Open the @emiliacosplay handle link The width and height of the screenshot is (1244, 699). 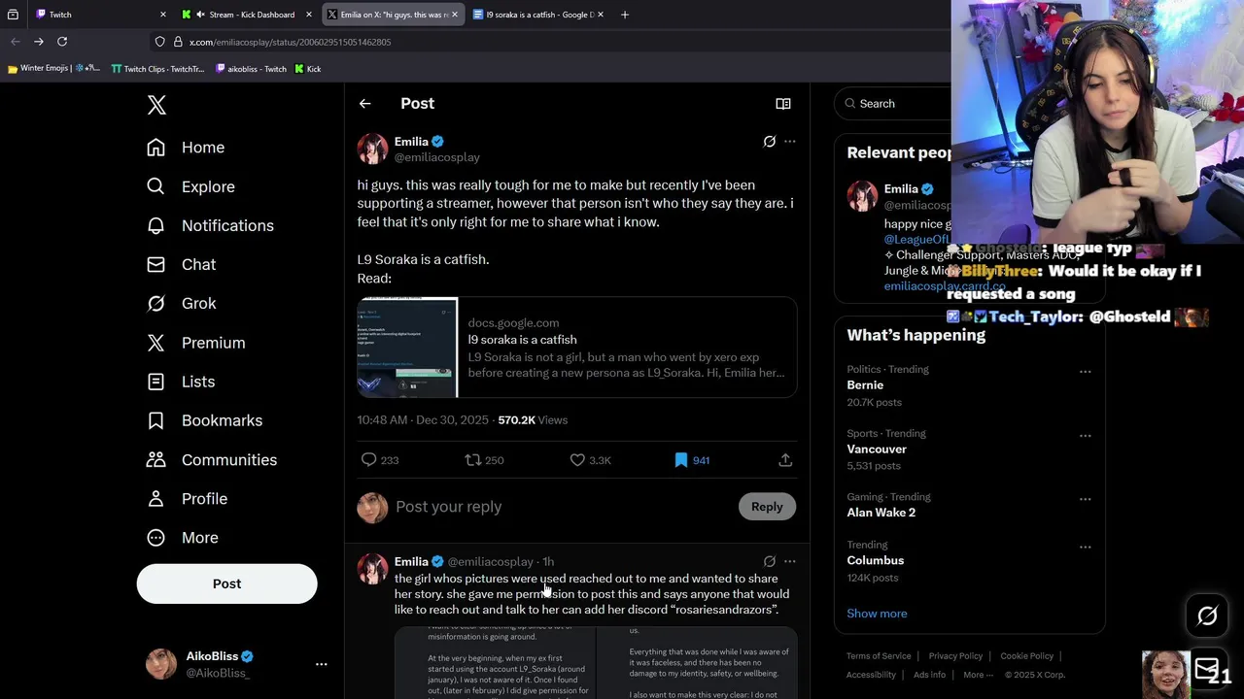[x=436, y=157]
